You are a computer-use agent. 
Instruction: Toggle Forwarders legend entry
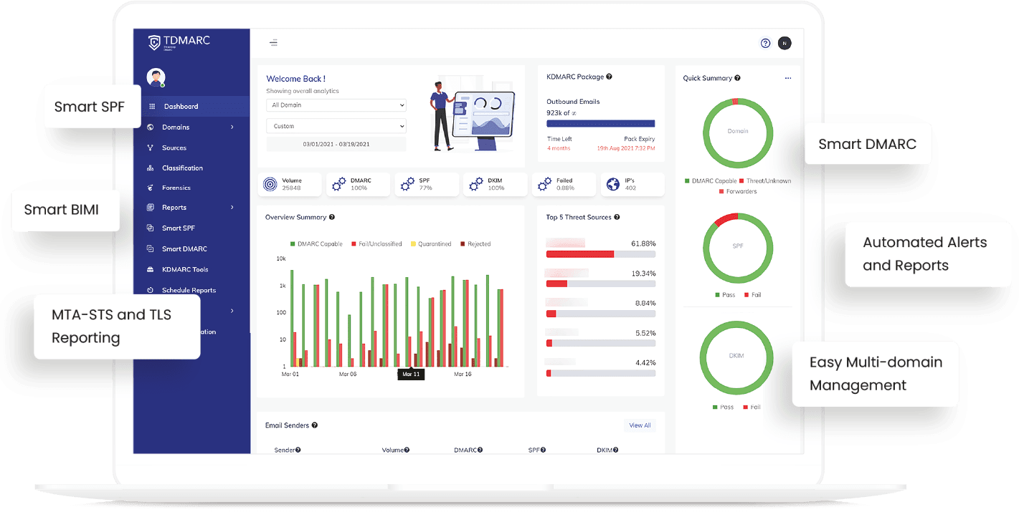click(x=737, y=191)
